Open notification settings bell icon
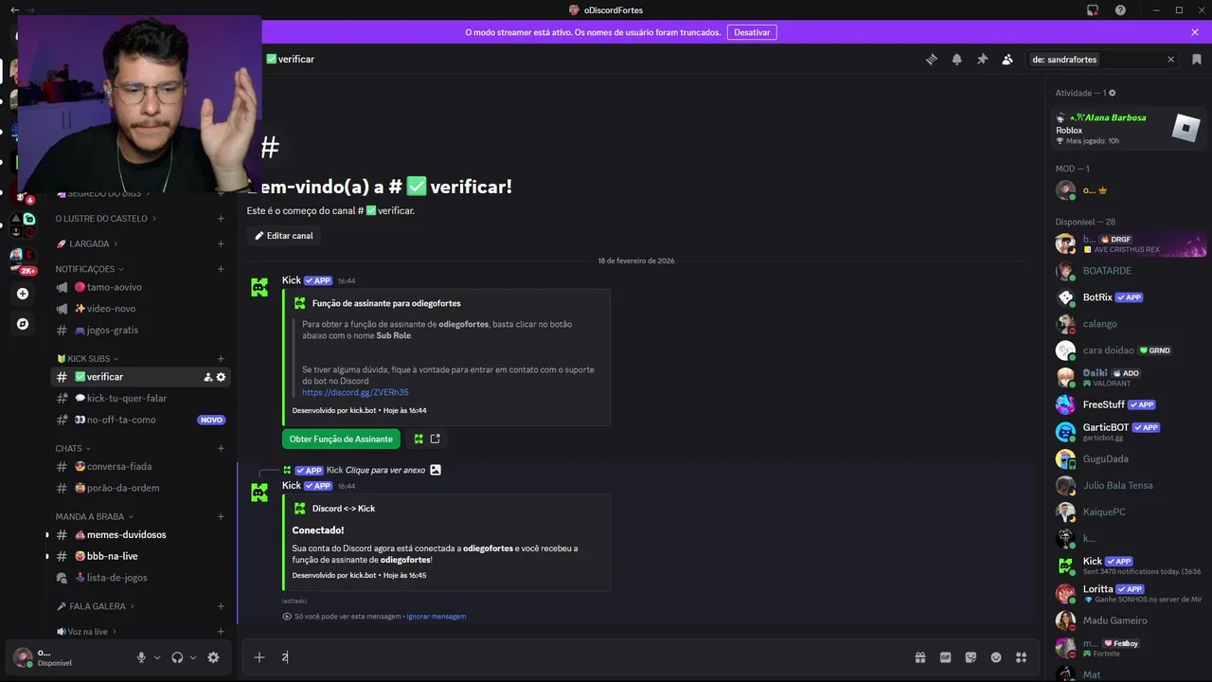This screenshot has height=682, width=1212. 957,59
